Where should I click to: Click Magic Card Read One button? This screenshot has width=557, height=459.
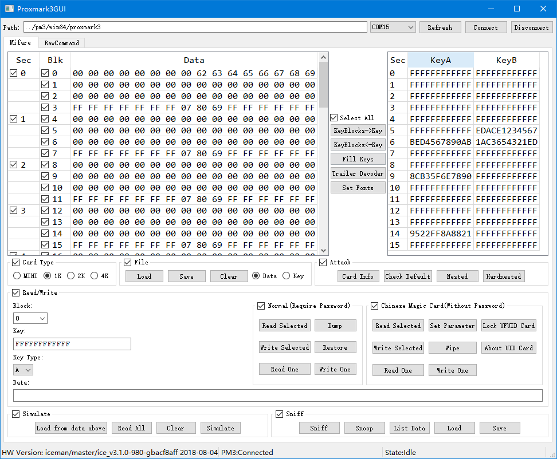(x=398, y=370)
